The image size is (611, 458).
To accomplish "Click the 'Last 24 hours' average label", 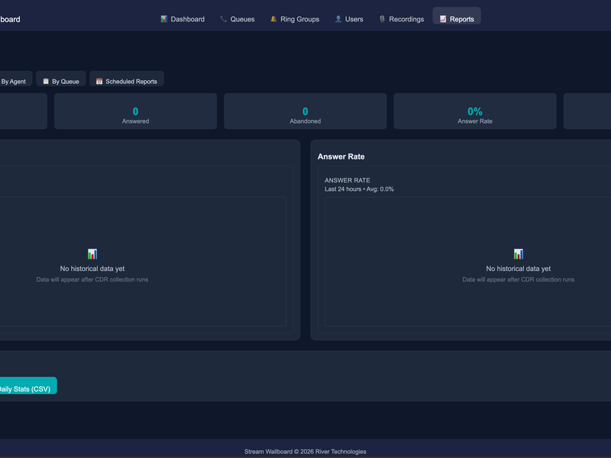I will pos(359,189).
